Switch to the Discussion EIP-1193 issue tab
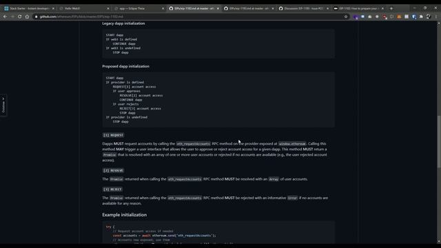 tap(303, 8)
